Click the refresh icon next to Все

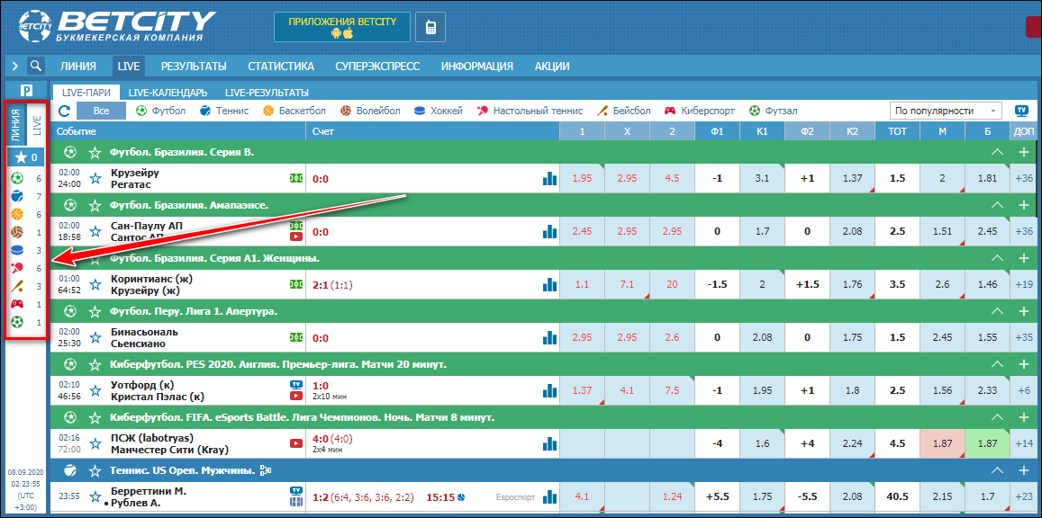[65, 111]
